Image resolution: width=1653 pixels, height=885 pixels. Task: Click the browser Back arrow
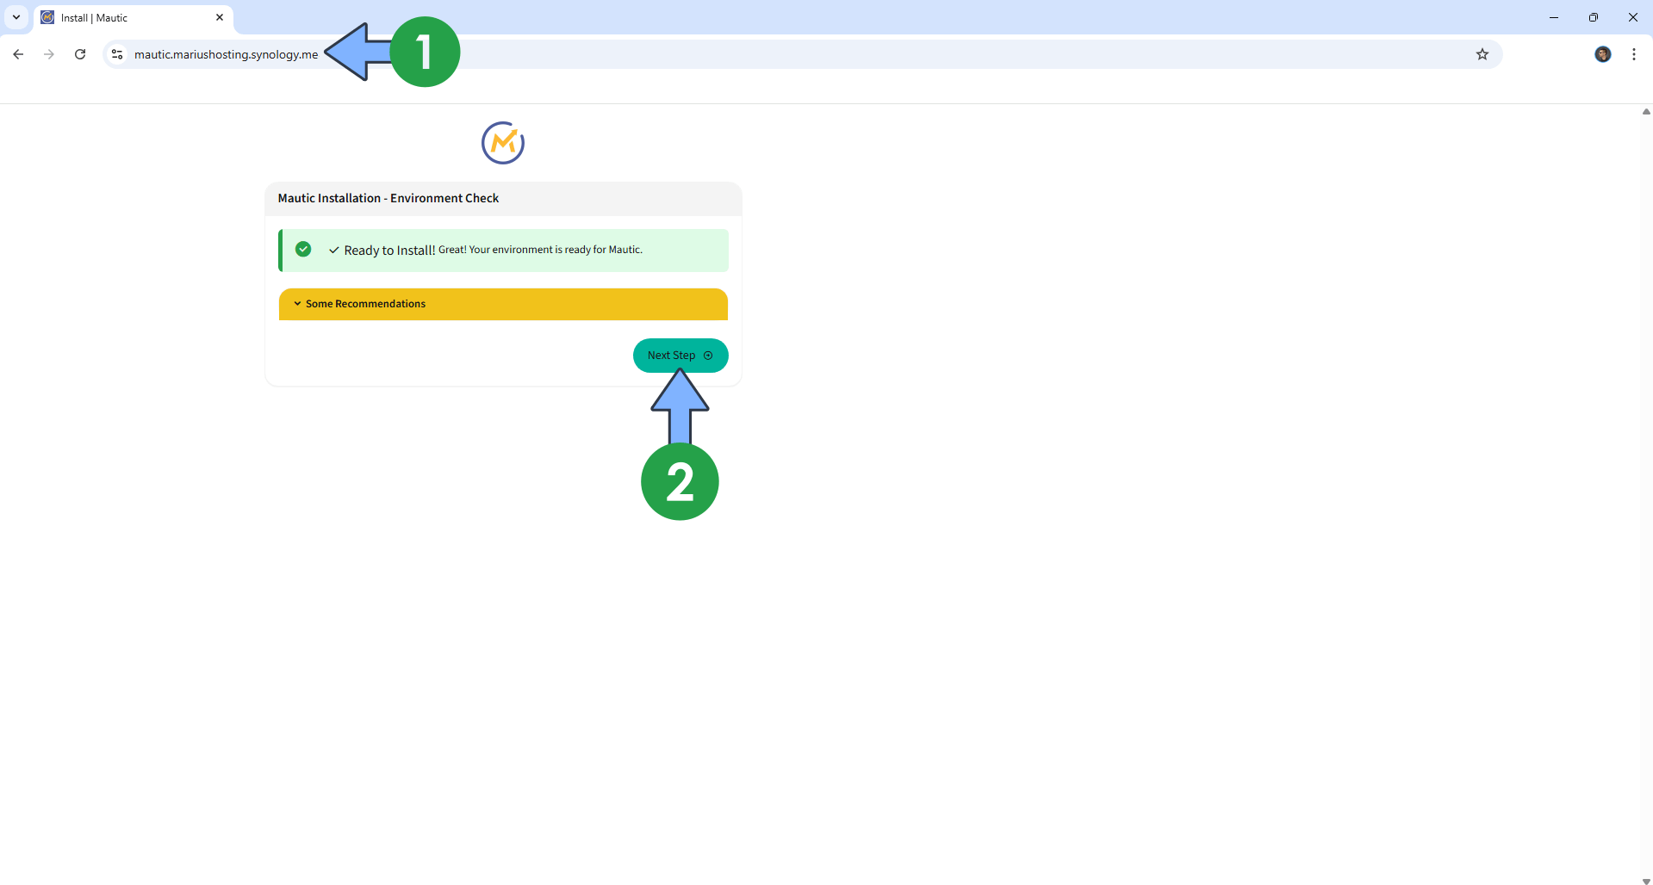click(18, 54)
